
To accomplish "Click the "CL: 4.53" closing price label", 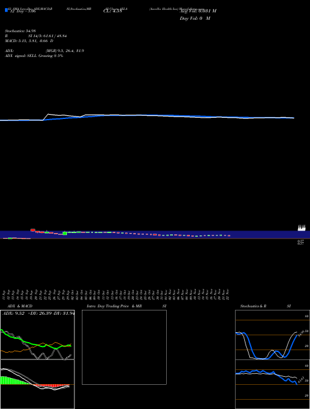I will [112, 11].
